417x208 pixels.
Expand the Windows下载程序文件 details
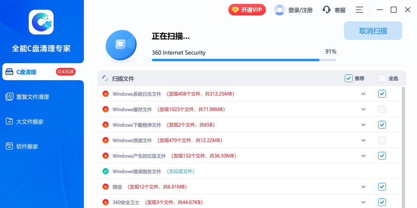tap(363, 125)
